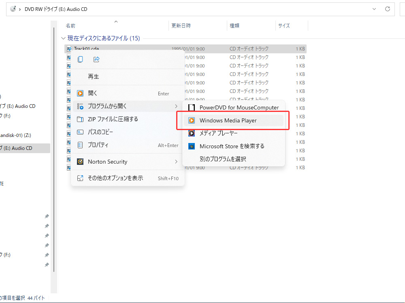Click the refresh button in address bar
The height and width of the screenshot is (303, 405).
[x=388, y=9]
